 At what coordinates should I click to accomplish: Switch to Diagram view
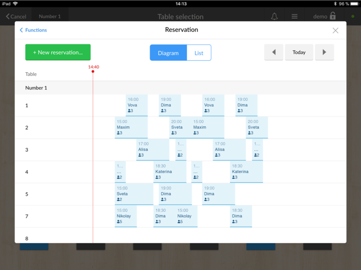[168, 53]
